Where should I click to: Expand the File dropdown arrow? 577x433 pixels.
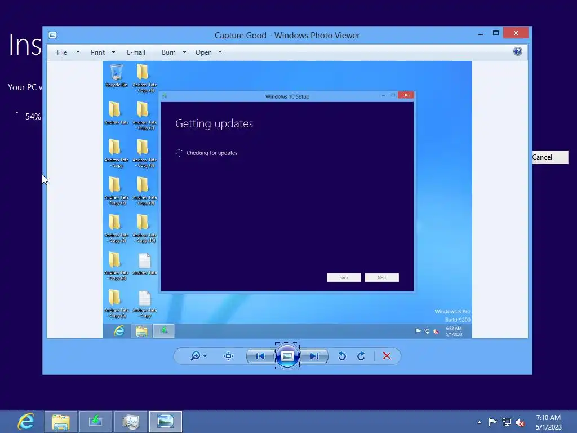(78, 52)
